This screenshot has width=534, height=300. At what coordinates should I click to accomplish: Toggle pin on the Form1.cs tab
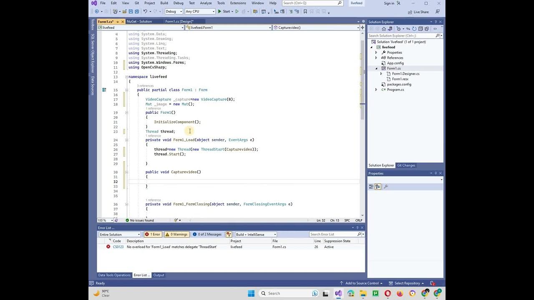click(118, 22)
